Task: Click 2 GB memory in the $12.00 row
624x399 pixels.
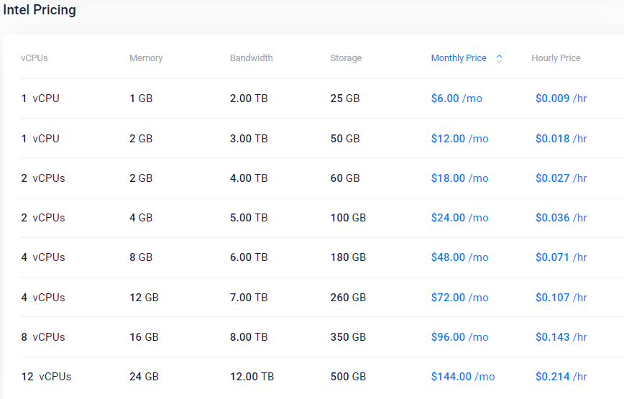Action: click(141, 139)
